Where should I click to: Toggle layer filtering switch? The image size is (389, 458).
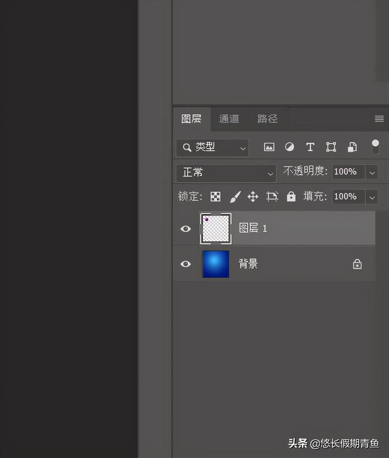pos(375,147)
